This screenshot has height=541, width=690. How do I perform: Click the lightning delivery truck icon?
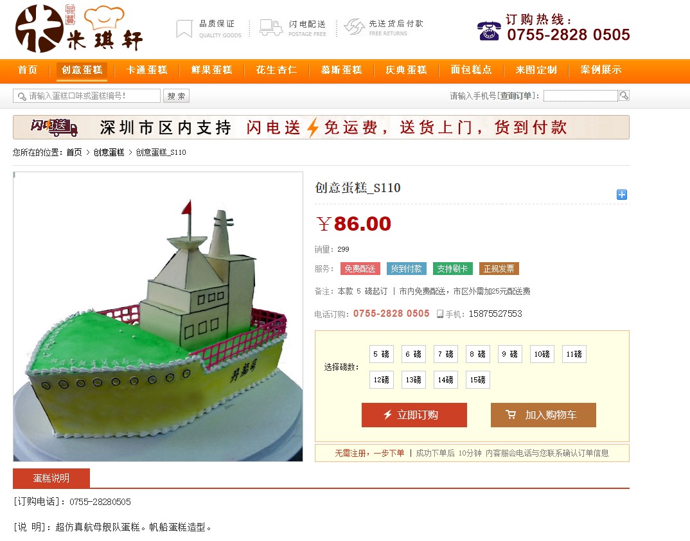coord(270,27)
